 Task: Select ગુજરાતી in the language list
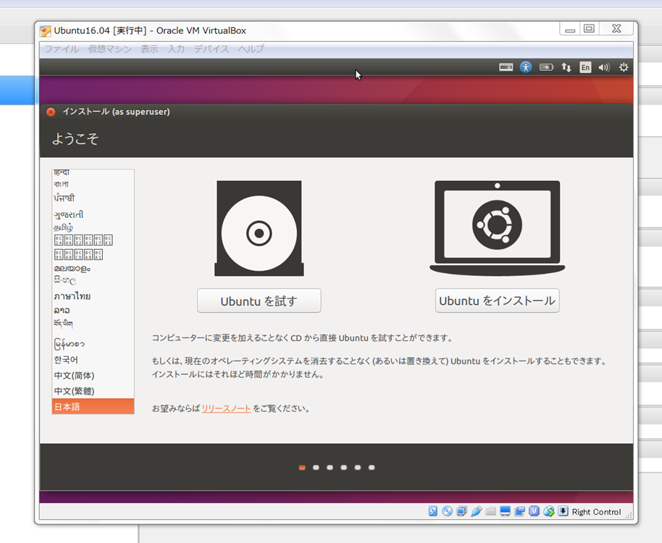coord(93,214)
